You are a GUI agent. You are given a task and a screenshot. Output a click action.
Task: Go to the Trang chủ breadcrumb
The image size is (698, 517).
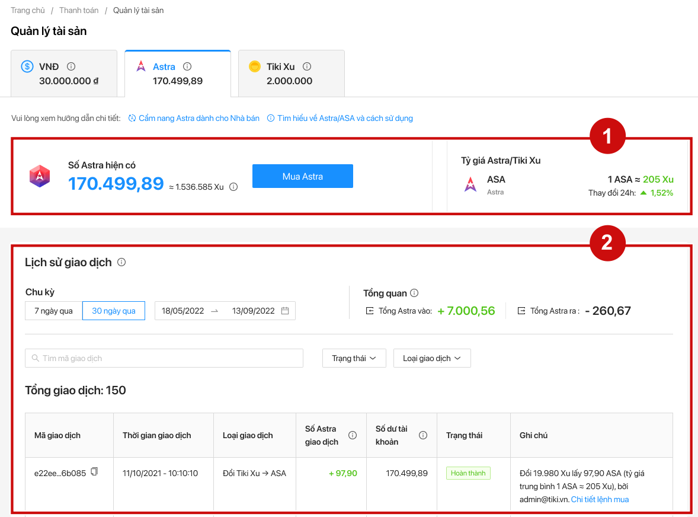pos(28,10)
